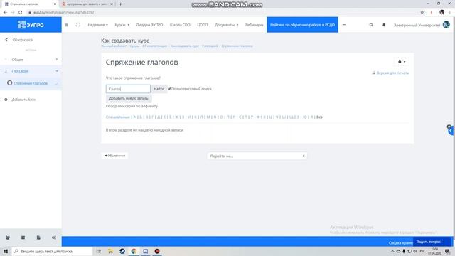
Task: Click the fullscreen toggle icon in top navigation
Action: tap(77, 25)
